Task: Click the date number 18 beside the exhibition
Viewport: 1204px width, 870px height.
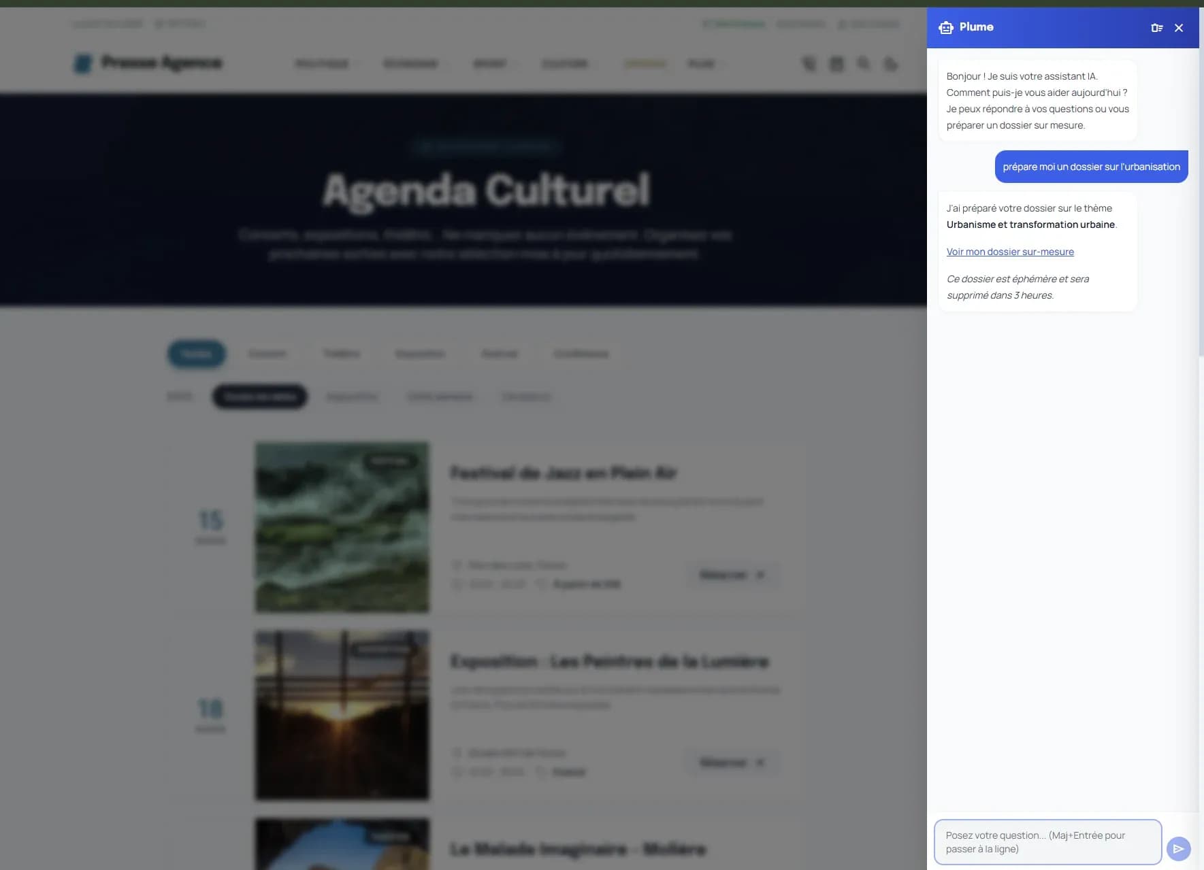Action: click(210, 709)
